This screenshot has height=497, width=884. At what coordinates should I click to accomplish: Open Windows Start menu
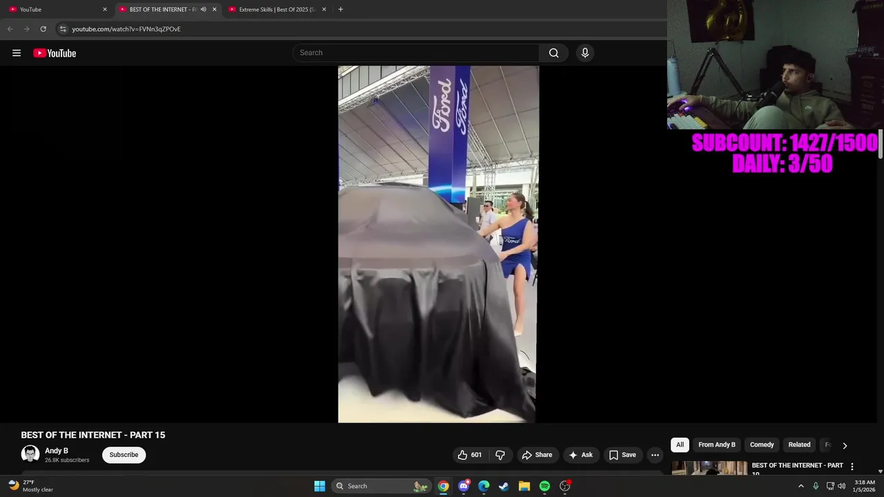[x=320, y=486]
